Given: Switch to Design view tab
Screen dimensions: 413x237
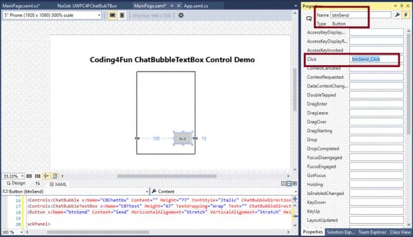Looking at the screenshot, I should click(16, 183).
